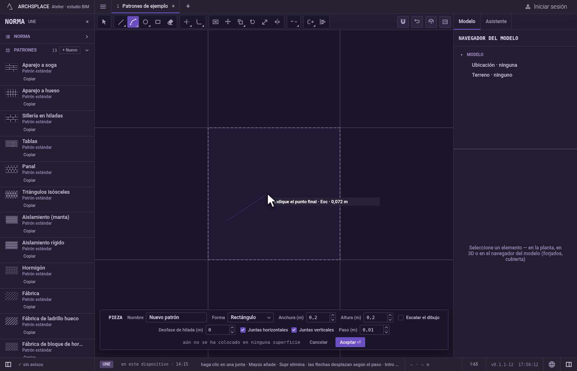Click the Desfase de hilada input field
Viewport: 577px width, 371px height.
(218, 330)
